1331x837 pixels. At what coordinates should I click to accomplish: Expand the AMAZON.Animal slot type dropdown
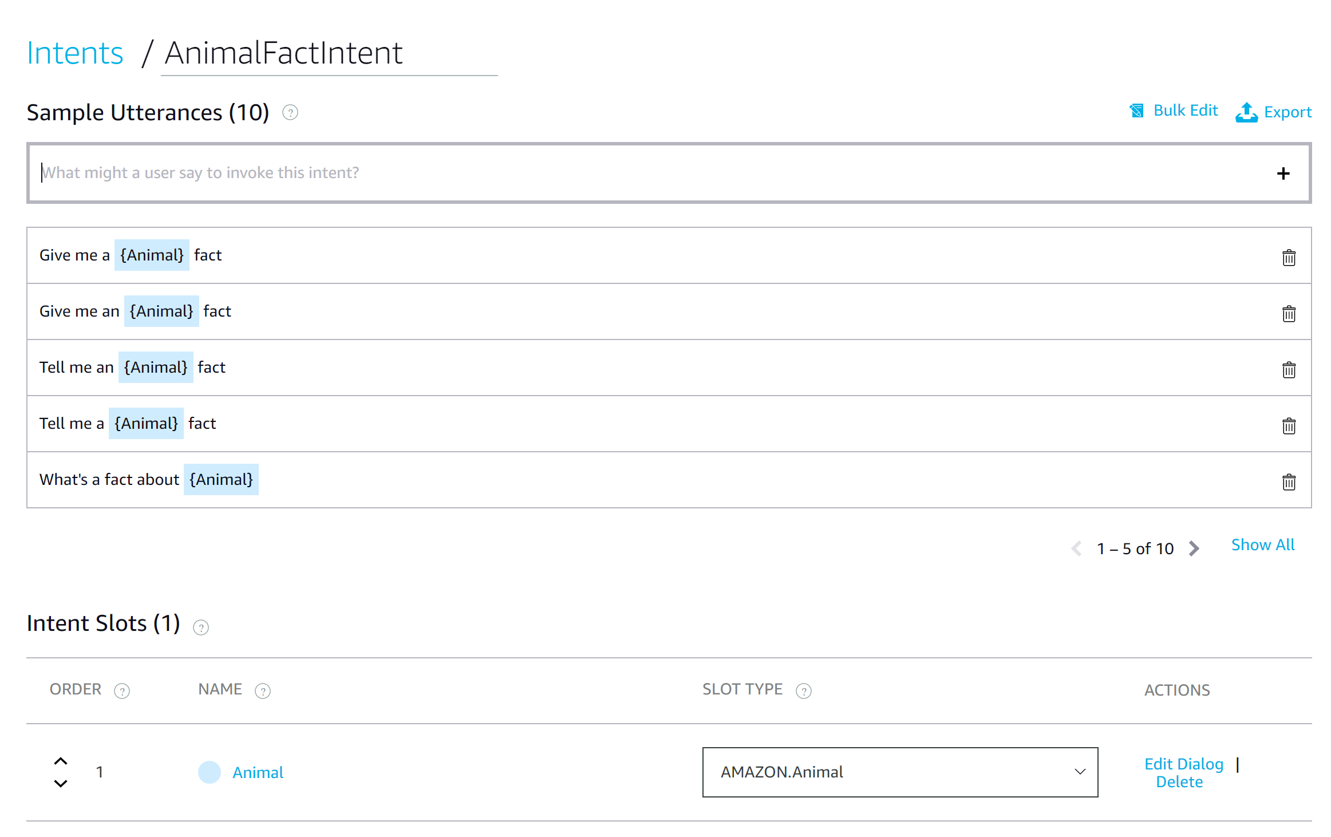[1080, 772]
